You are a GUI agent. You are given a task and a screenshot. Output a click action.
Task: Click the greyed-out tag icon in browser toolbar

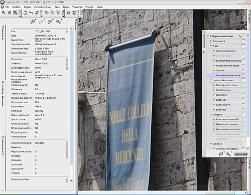42,22
